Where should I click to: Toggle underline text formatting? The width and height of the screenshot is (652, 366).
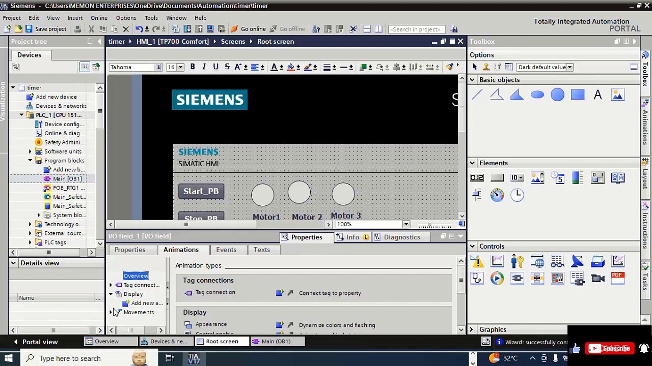click(x=215, y=67)
